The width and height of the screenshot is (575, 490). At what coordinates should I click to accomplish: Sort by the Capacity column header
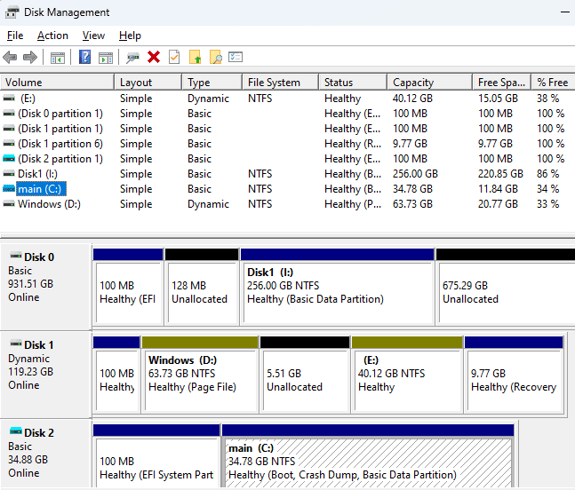coord(430,82)
